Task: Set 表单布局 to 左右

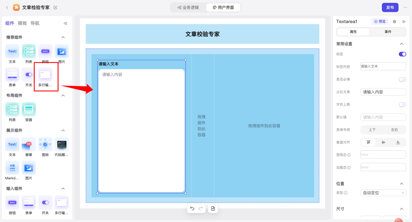Action: (394, 130)
